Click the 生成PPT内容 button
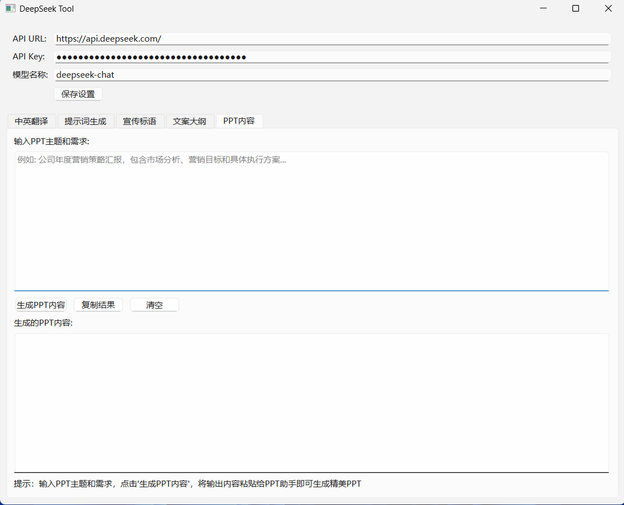The height and width of the screenshot is (505, 624). (41, 305)
